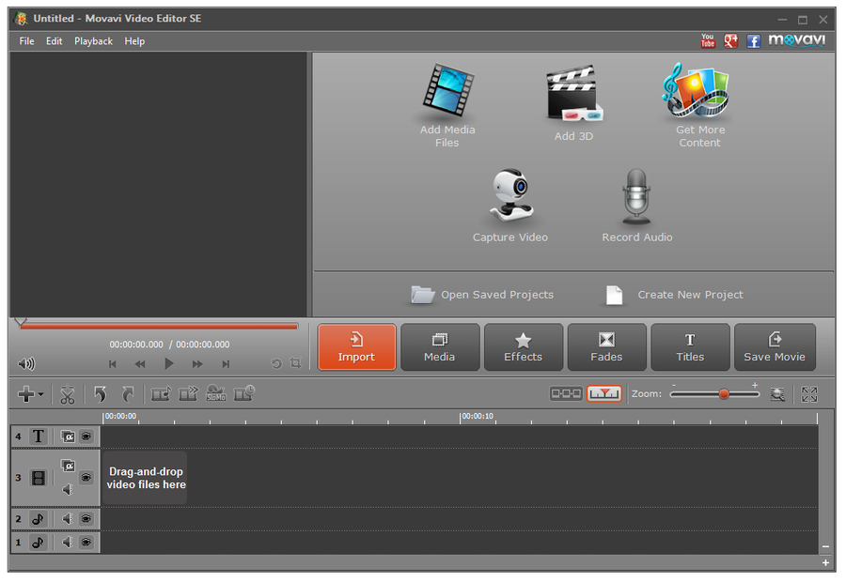Toggle opacity control on video track 3
Image resolution: width=846 pixels, height=582 pixels.
point(68,466)
